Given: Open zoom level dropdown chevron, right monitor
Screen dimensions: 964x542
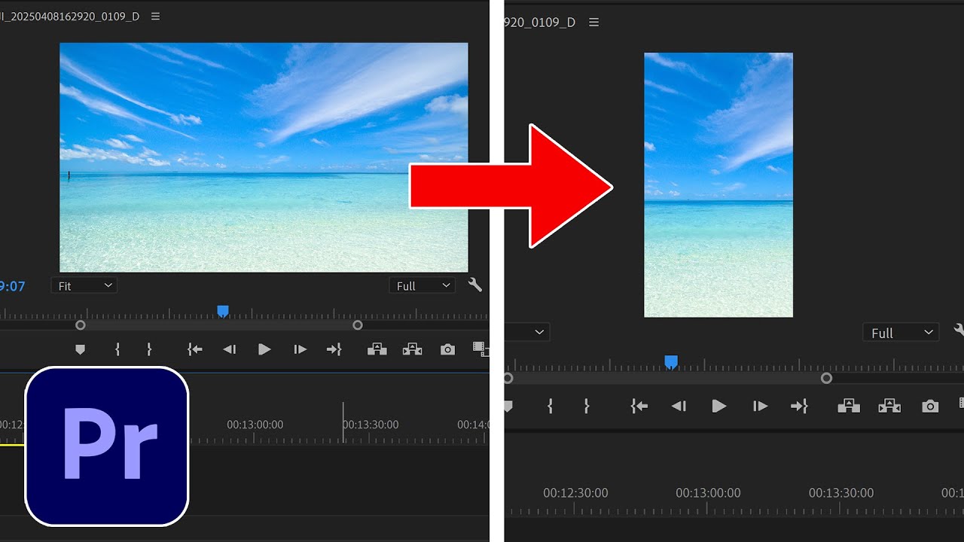Looking at the screenshot, I should (538, 332).
